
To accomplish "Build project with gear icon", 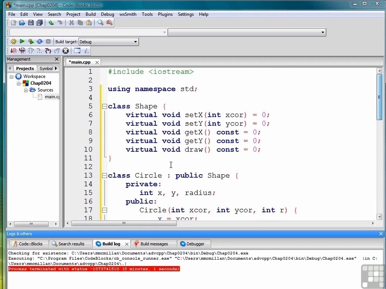I will pos(14,41).
